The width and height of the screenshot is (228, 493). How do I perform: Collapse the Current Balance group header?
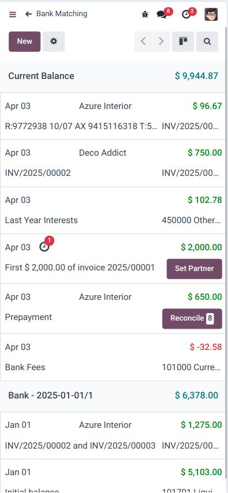[113, 76]
